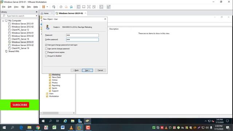Take a snapshot with the clock icon
This screenshot has width=233, height=131.
61,7
